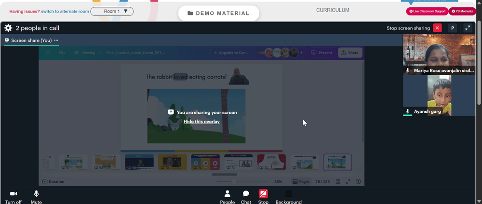Image resolution: width=482 pixels, height=204 pixels.
Task: Click +43 collaborators count
Action: [261, 53]
